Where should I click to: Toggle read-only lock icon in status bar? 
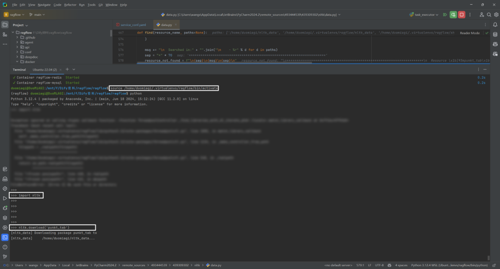point(494,265)
